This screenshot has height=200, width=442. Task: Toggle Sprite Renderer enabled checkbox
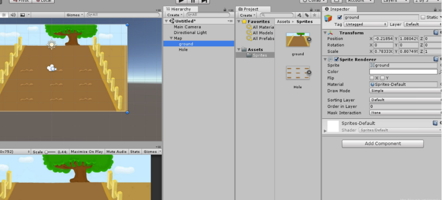tap(336, 59)
